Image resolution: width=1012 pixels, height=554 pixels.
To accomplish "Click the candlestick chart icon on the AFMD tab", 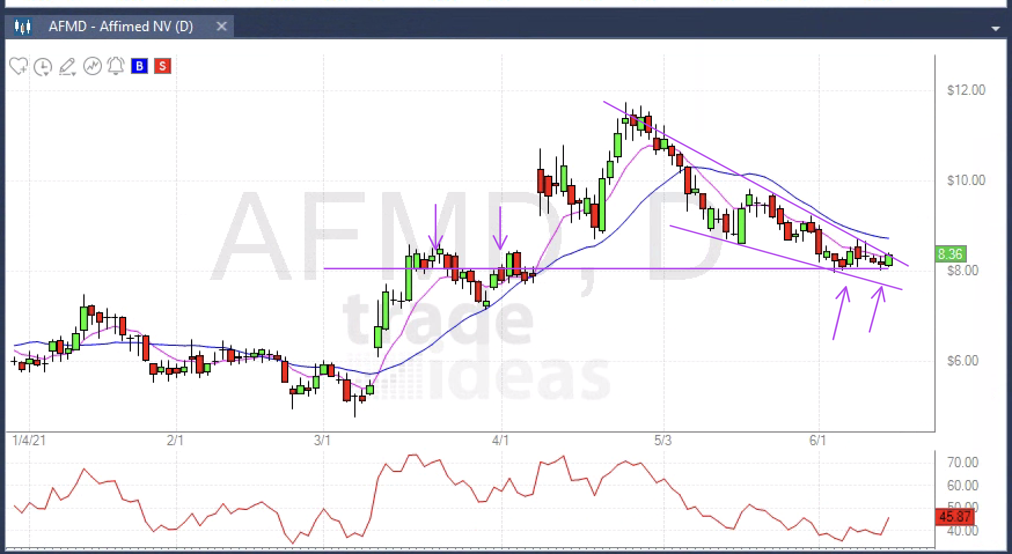I will pos(23,27).
